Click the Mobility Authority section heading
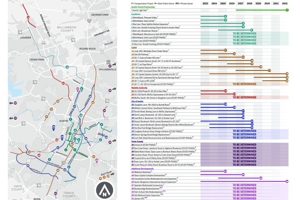Viewport: 300px width, 200px height. 139,88
